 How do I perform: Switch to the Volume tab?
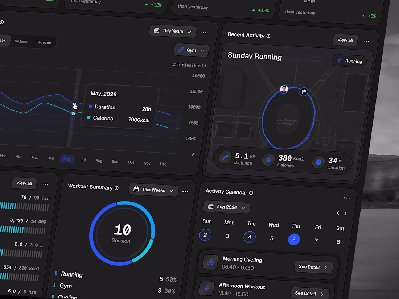[21, 41]
